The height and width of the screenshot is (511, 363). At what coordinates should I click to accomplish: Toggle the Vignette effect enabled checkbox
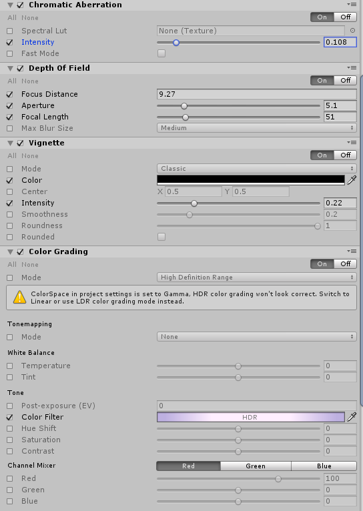(x=21, y=143)
